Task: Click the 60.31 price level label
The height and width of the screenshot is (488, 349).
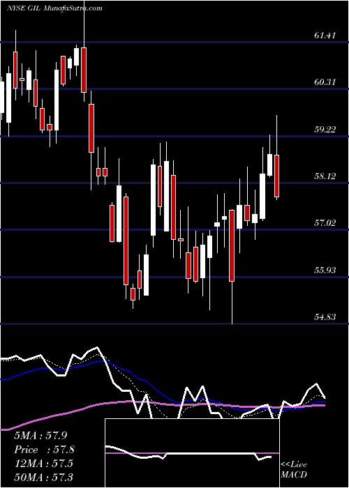Action: [x=325, y=82]
